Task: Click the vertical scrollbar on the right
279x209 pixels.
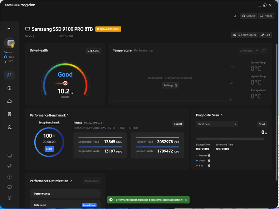Action: (277, 112)
